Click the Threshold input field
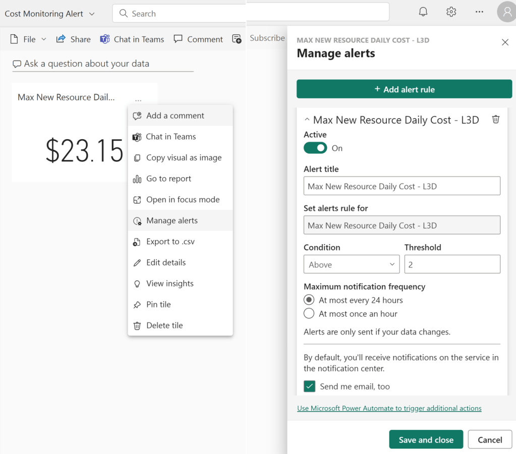The image size is (516, 454). pos(452,264)
